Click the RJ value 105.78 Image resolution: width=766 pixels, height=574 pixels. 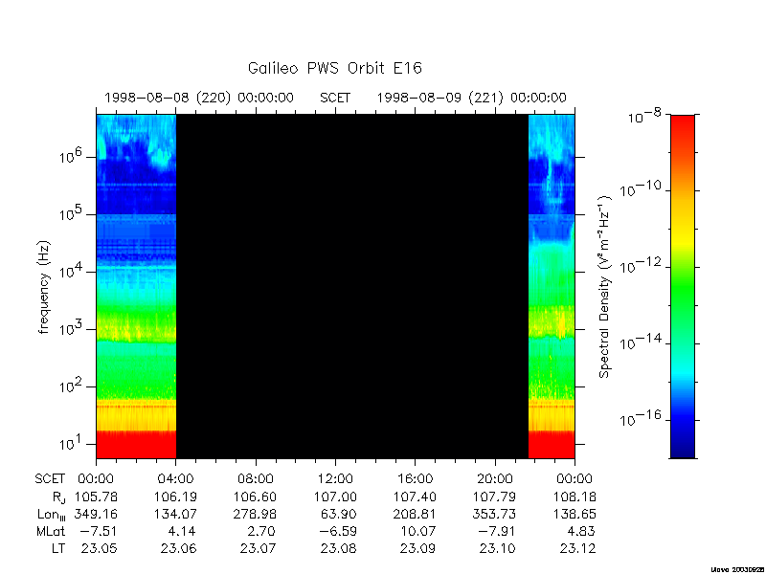point(97,497)
